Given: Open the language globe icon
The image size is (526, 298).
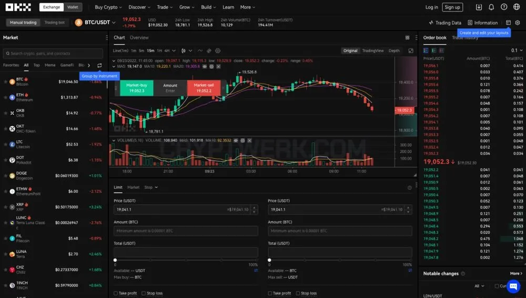Looking at the screenshot, I should 517,7.
